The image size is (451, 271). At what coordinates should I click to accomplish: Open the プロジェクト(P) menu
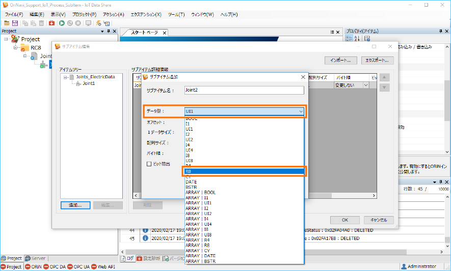(x=84, y=14)
